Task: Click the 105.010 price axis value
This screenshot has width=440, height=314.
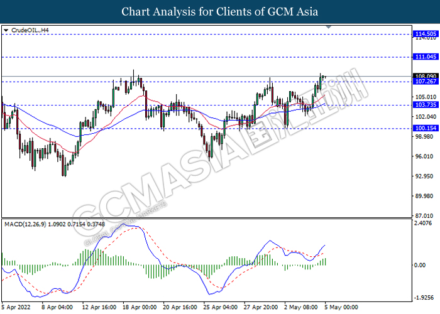Action: click(x=426, y=97)
